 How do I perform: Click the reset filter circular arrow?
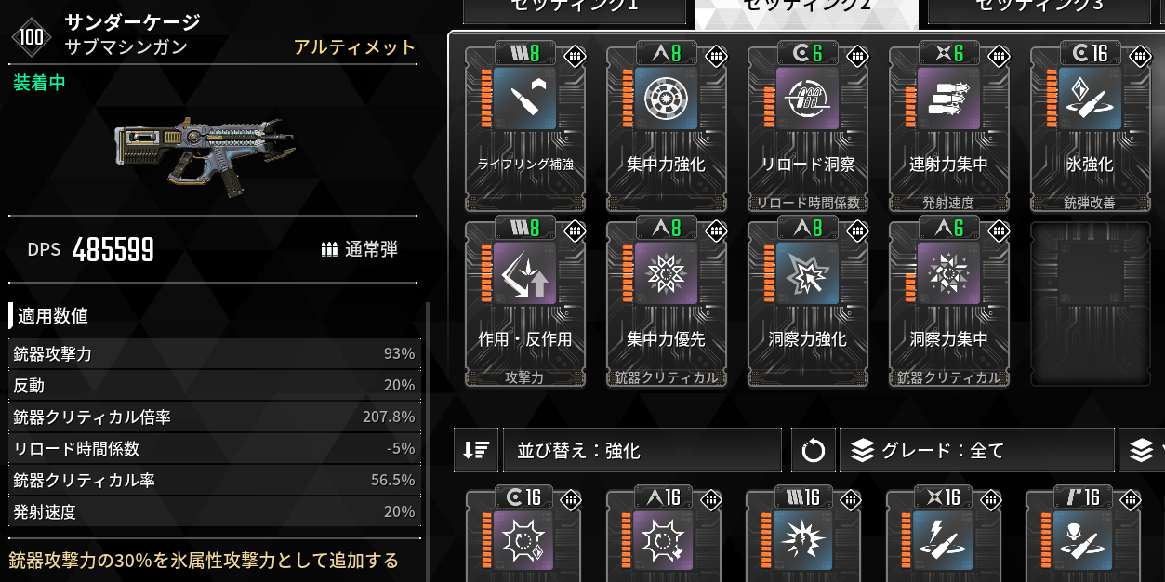click(x=813, y=451)
